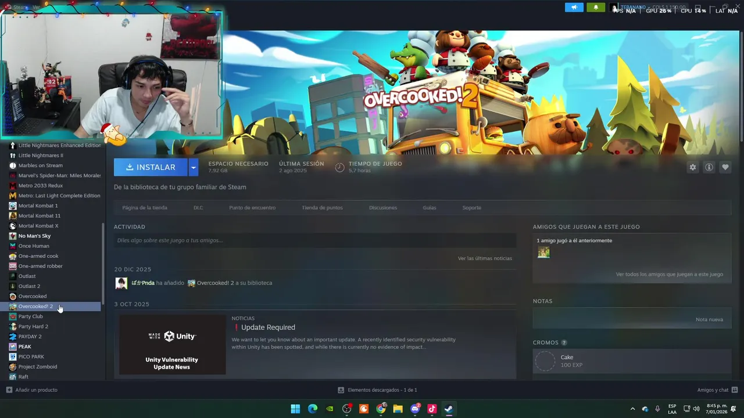The width and height of the screenshot is (744, 418).
Task: Open the game info circle icon
Action: coord(709,167)
